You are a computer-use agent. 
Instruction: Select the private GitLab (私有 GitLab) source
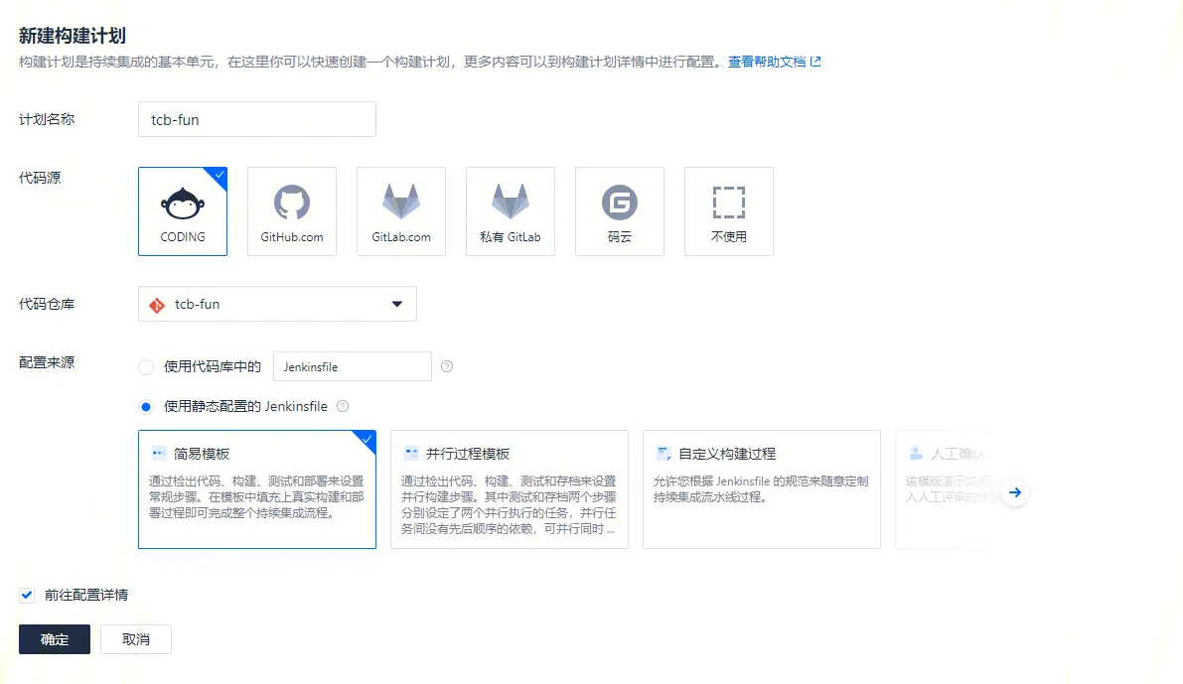click(510, 211)
